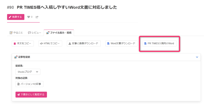Collapse the 記事を配信 panel chevron
204x105 pixels.
point(197,57)
